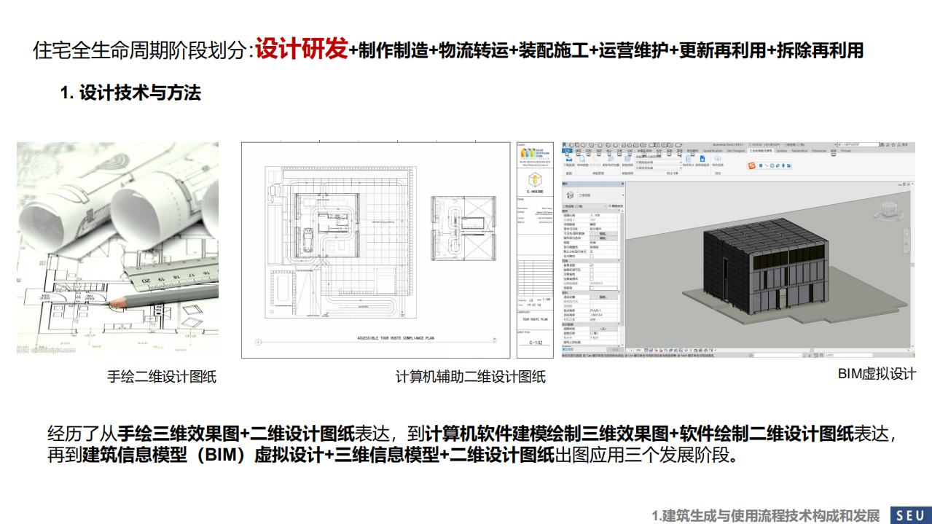Click the Save icon on the Quick Access toolbar
The image size is (932, 524).
pos(576,144)
